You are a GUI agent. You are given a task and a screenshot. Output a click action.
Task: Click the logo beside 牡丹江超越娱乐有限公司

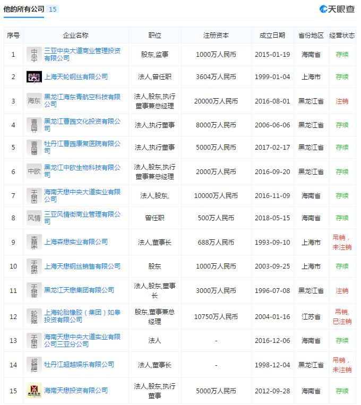click(x=34, y=365)
